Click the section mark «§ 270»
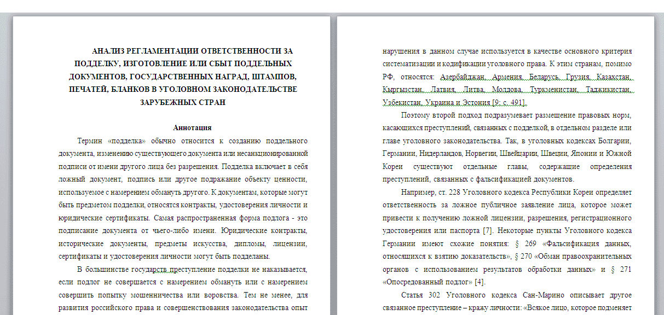Viewport: 664px width, 315px height. (524, 256)
